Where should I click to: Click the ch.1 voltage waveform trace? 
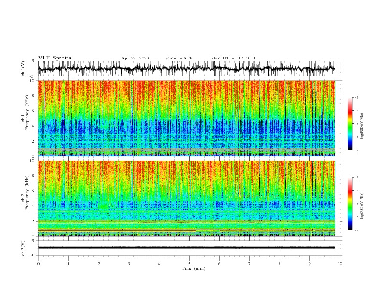tap(186, 69)
